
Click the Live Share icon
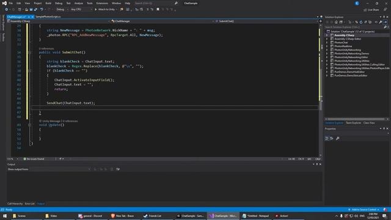[x=365, y=10]
